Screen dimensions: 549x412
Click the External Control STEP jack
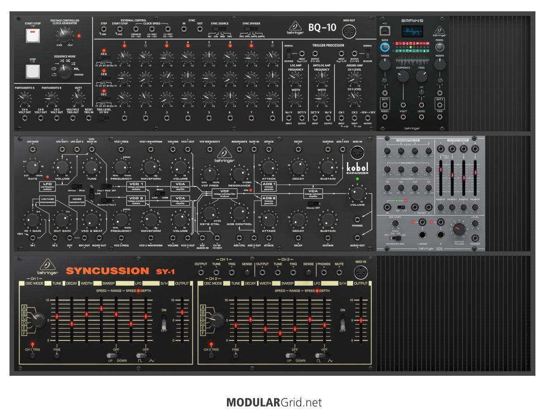[104, 29]
